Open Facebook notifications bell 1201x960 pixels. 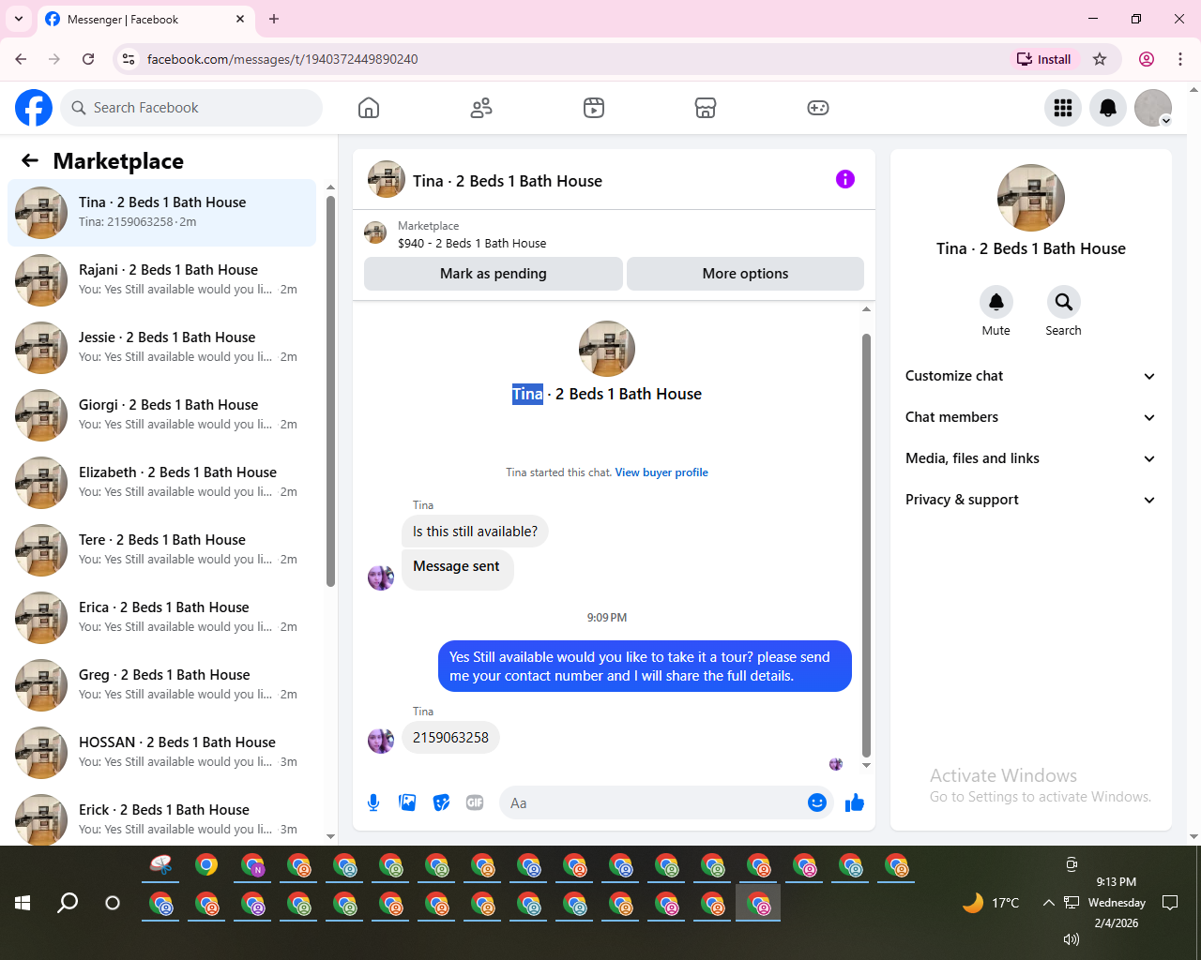click(1108, 108)
